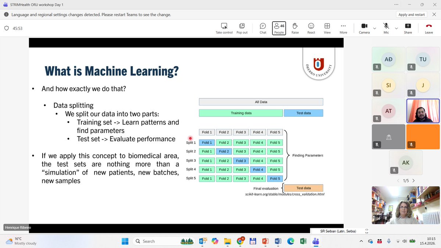Viewport: 441px width, 248px height.
Task: Show hidden system tray icons
Action: 361,241
